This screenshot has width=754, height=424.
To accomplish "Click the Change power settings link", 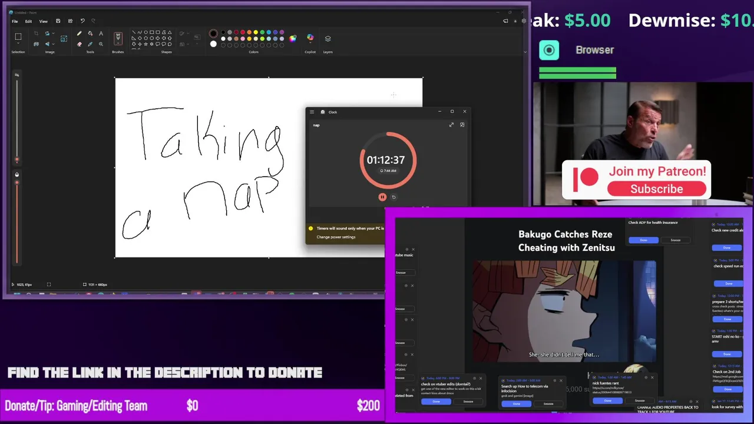I will (336, 237).
